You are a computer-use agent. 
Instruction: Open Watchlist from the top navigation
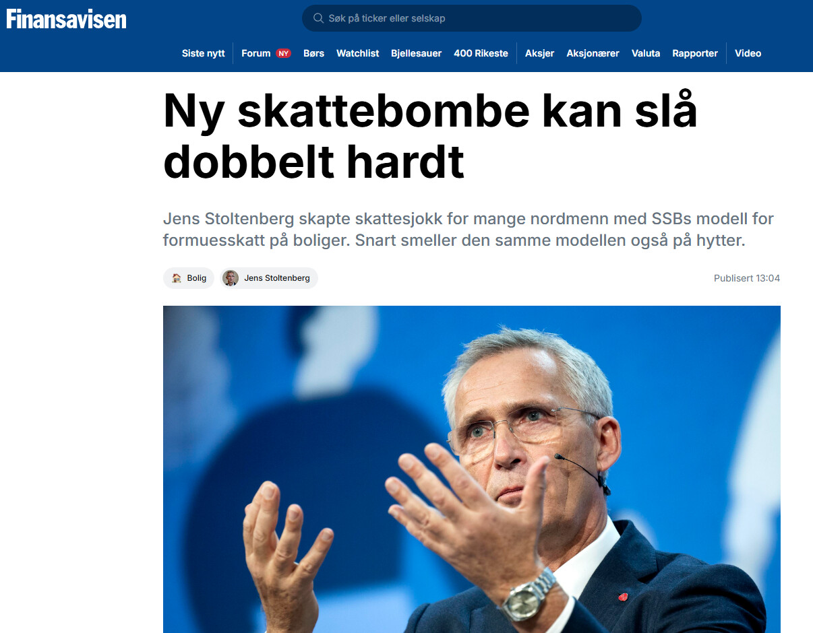pos(358,53)
